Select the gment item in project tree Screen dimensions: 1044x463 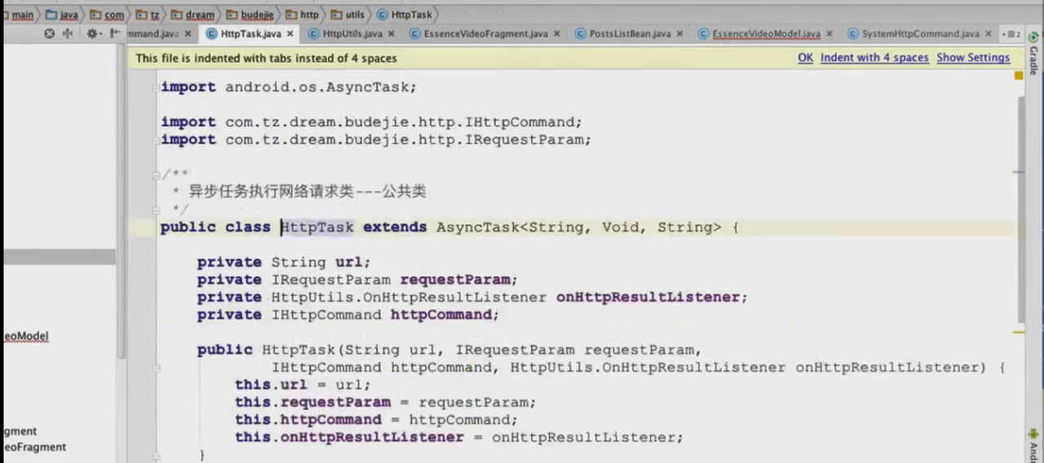pyautogui.click(x=20, y=431)
